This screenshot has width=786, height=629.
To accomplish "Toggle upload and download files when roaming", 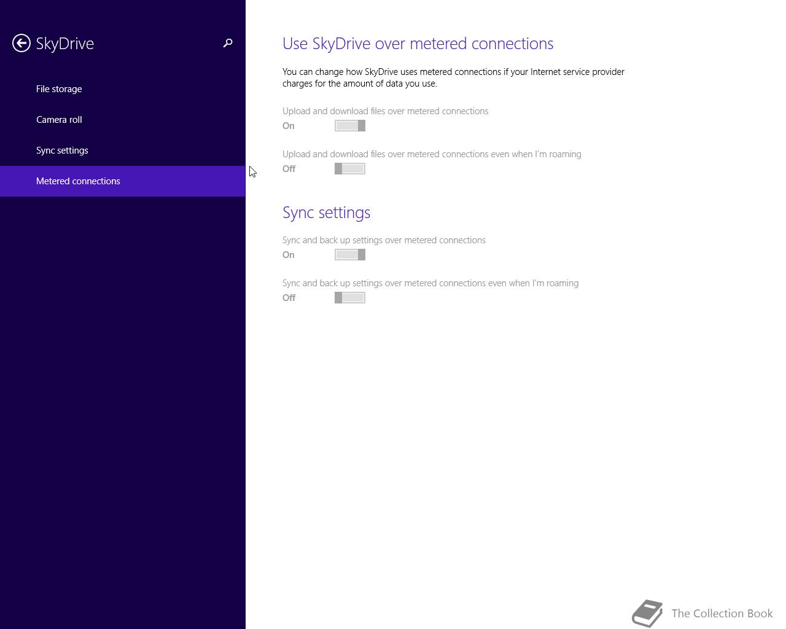I will 350,169.
